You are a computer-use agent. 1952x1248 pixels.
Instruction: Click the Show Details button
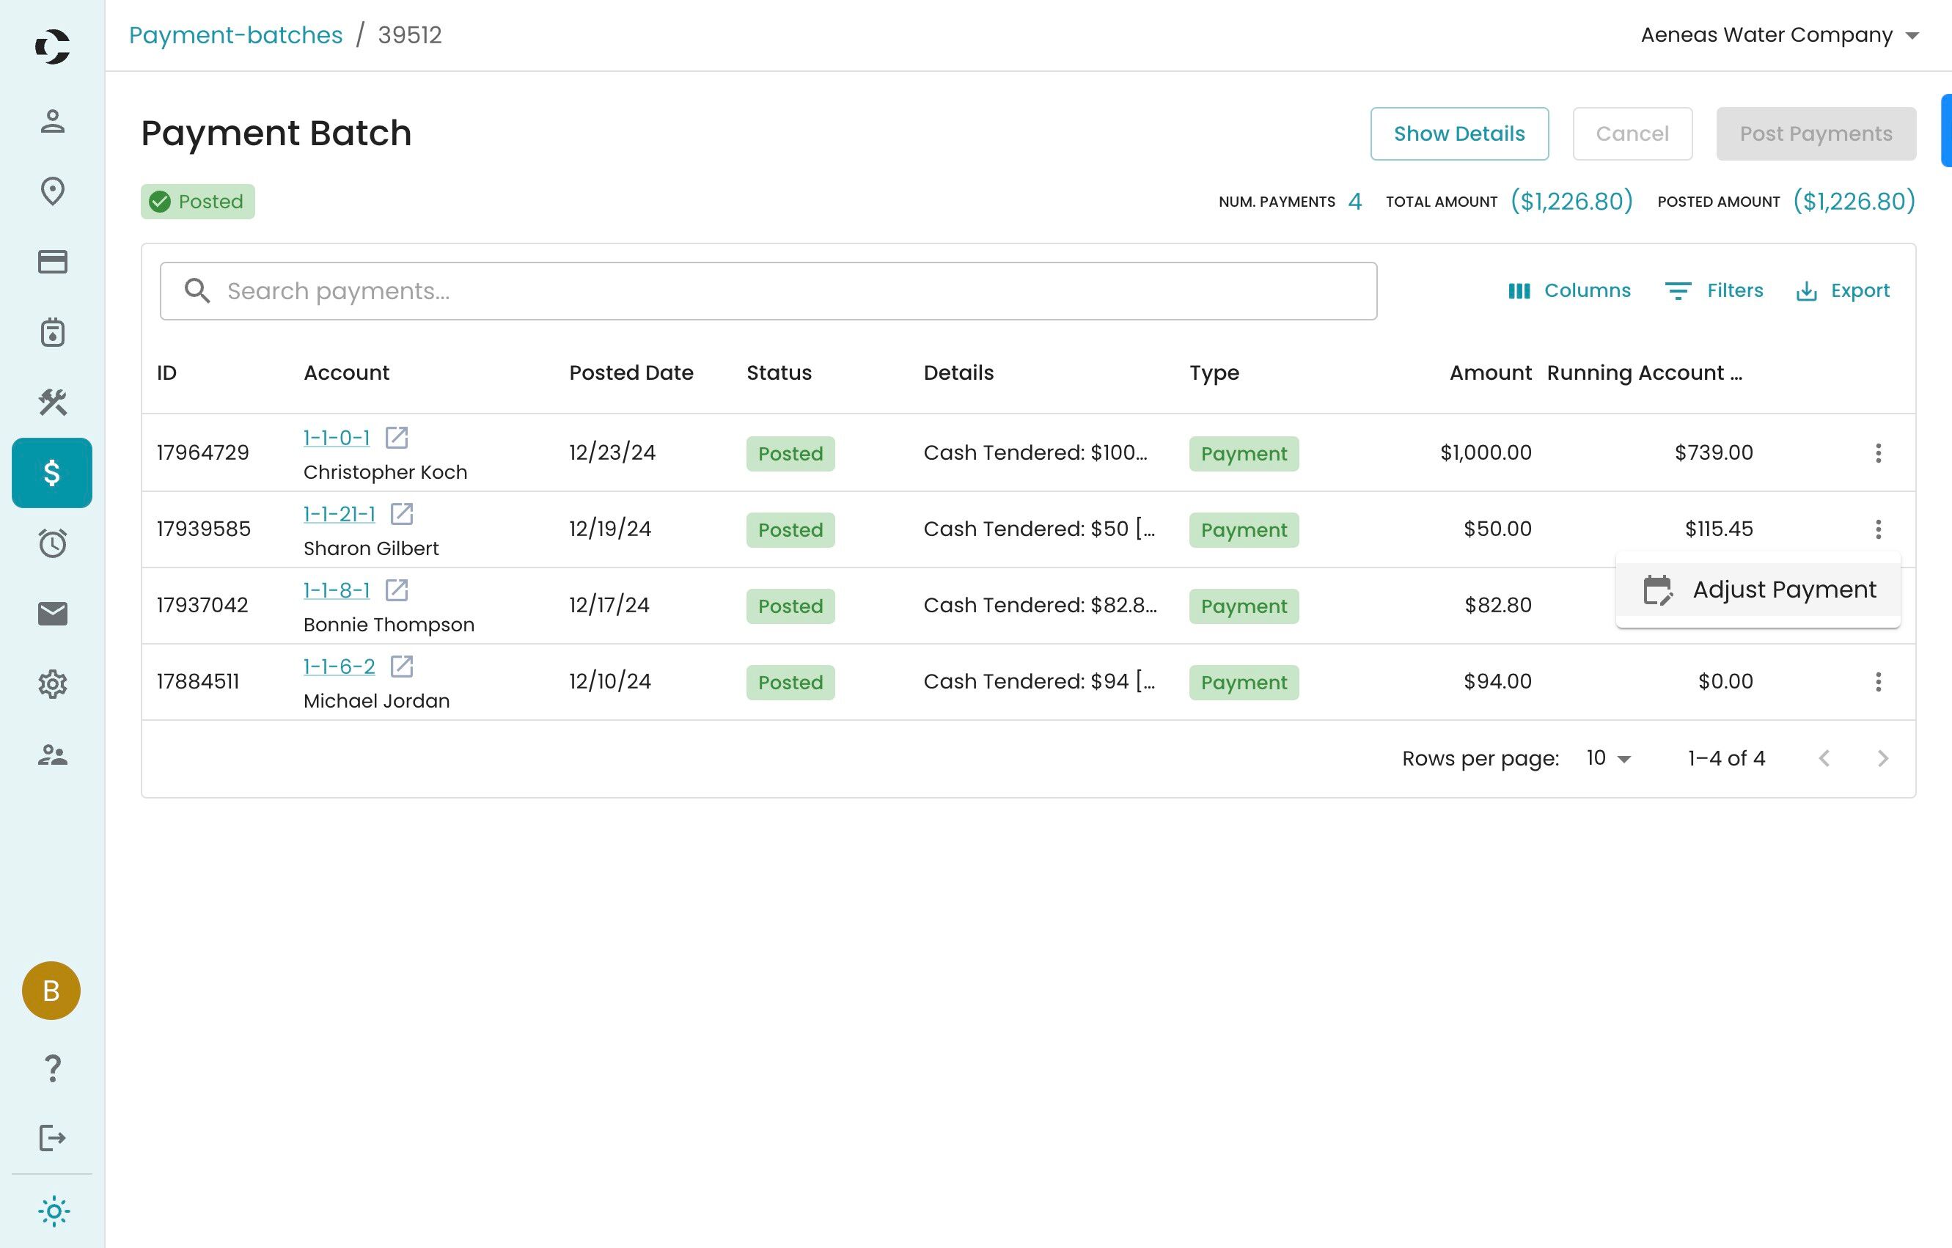coord(1459,133)
